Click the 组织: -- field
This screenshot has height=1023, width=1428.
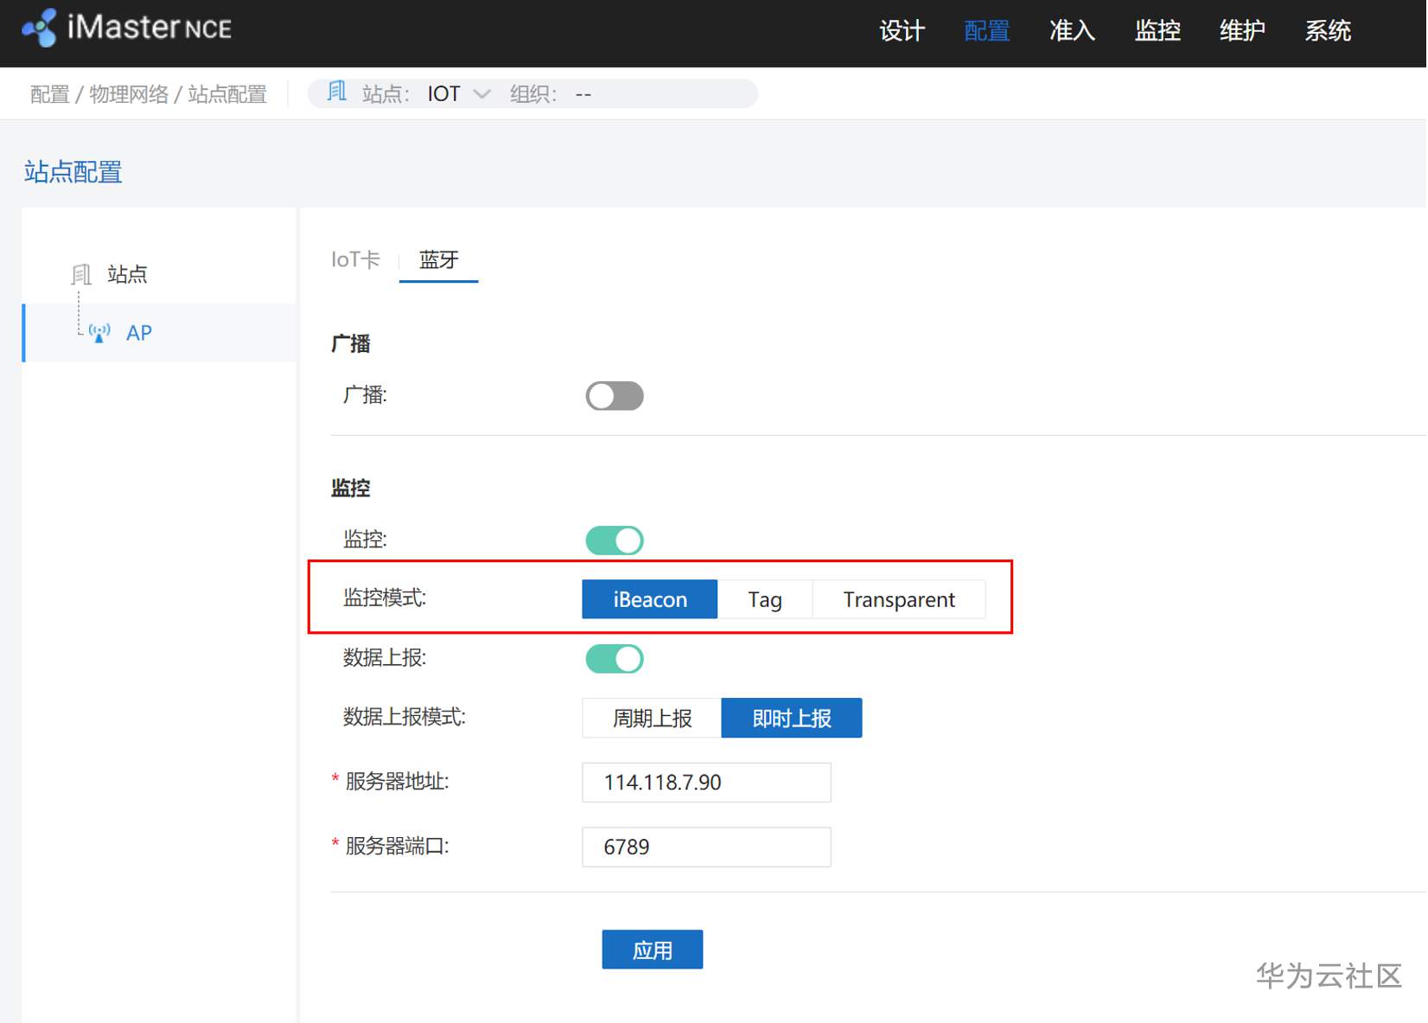(x=551, y=94)
